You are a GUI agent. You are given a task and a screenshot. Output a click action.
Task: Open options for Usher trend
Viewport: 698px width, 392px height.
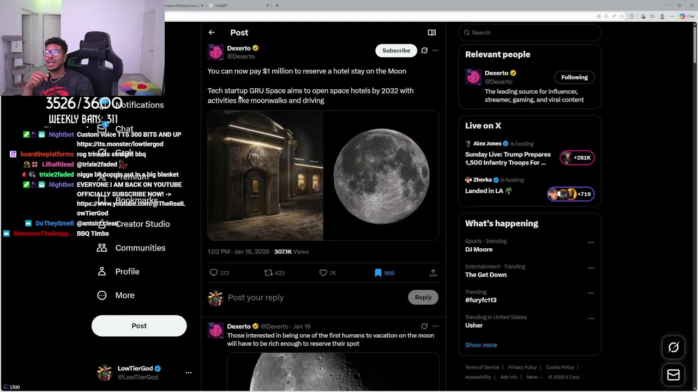click(x=591, y=318)
